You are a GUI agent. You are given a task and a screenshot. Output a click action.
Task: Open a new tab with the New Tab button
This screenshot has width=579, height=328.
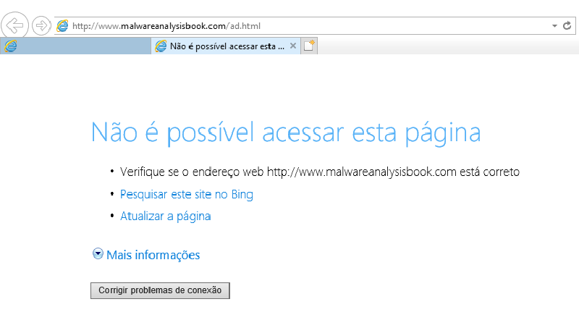pos(309,46)
